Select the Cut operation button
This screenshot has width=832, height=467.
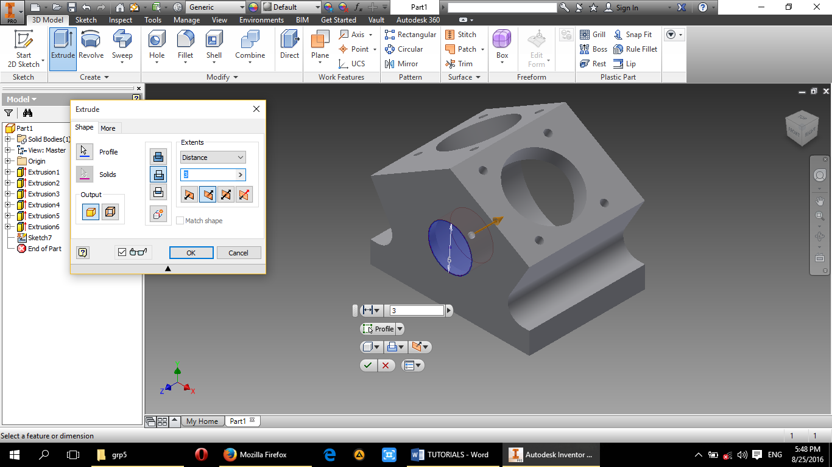tap(158, 175)
